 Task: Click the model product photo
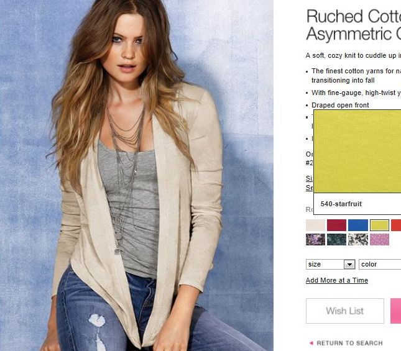click(x=137, y=175)
